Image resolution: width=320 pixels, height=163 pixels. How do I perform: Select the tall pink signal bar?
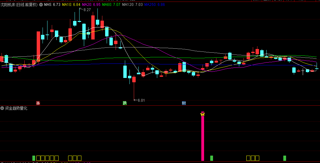[203, 136]
